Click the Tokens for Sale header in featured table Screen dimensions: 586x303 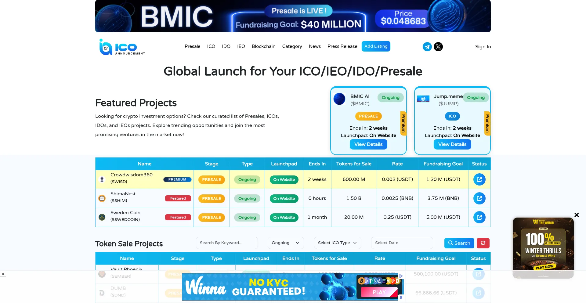[354, 164]
